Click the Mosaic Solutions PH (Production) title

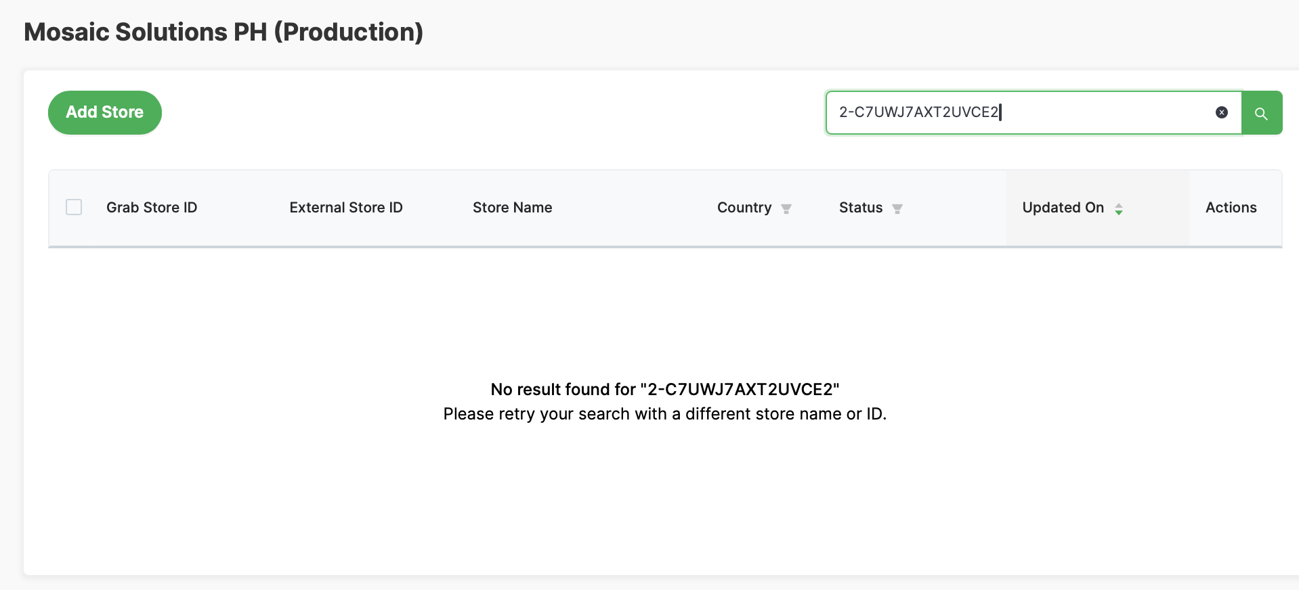click(223, 32)
